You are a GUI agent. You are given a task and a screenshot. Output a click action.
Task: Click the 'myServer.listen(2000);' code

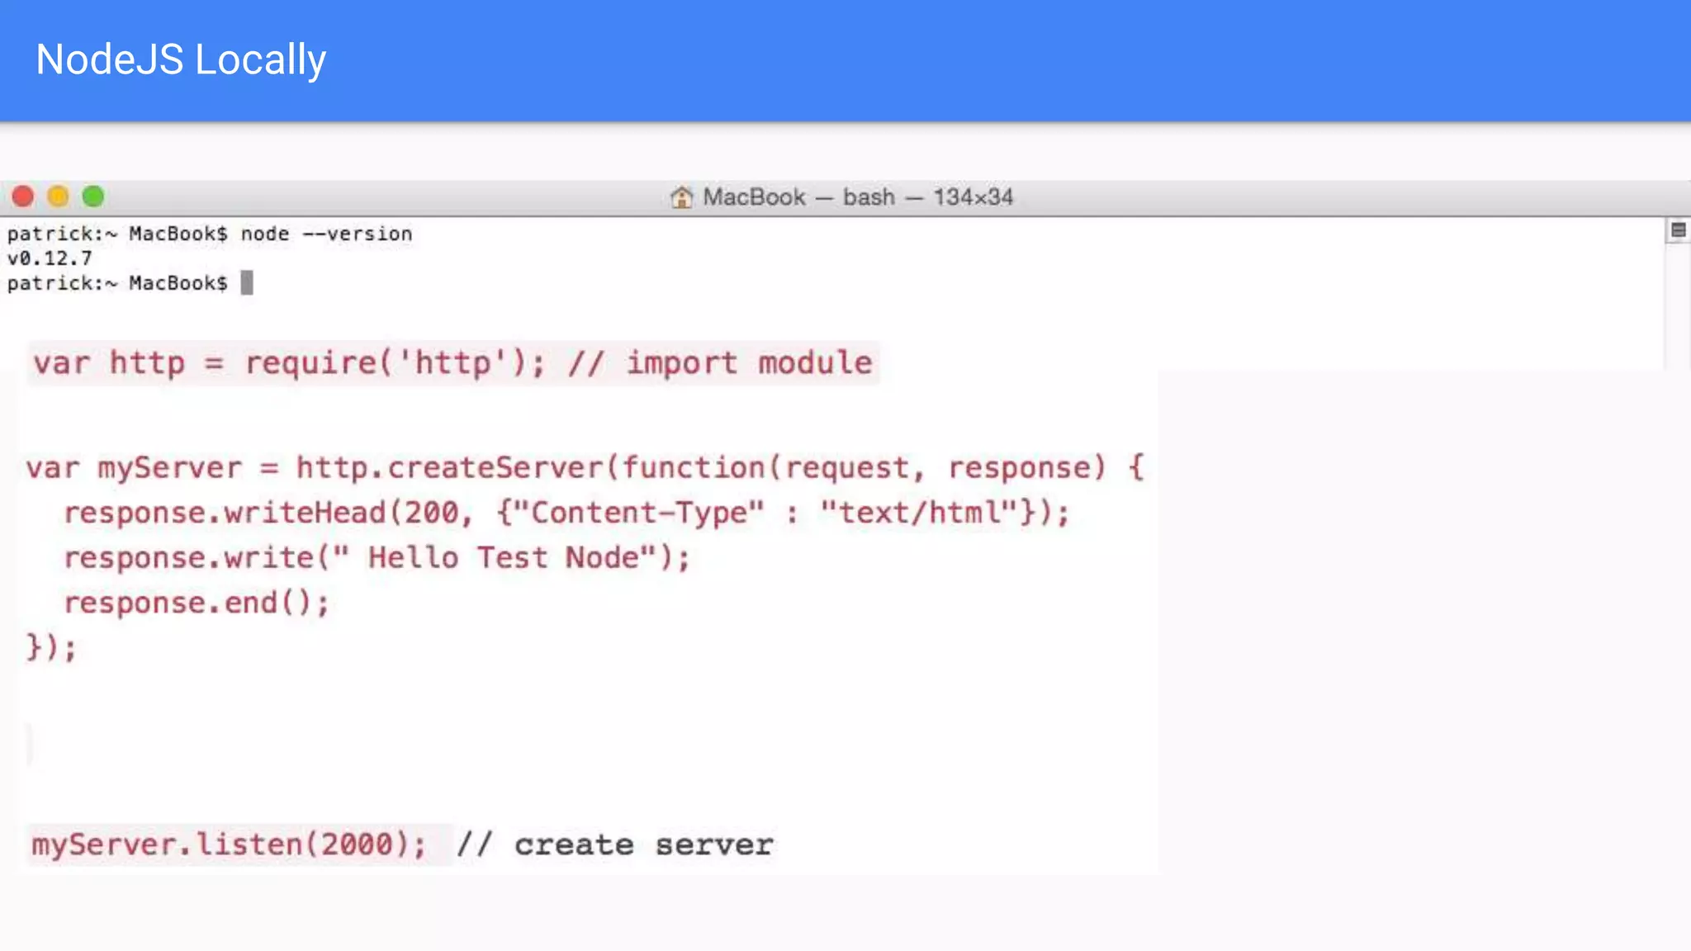229,845
